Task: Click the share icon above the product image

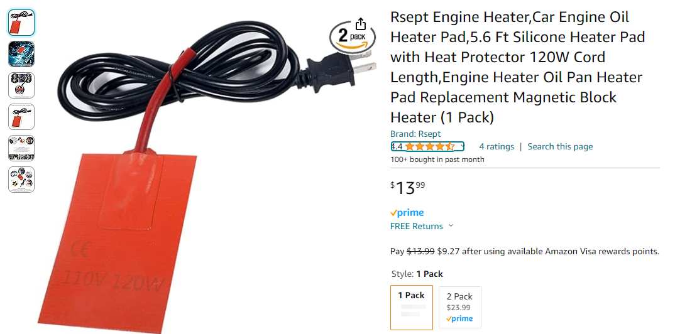Action: (361, 24)
